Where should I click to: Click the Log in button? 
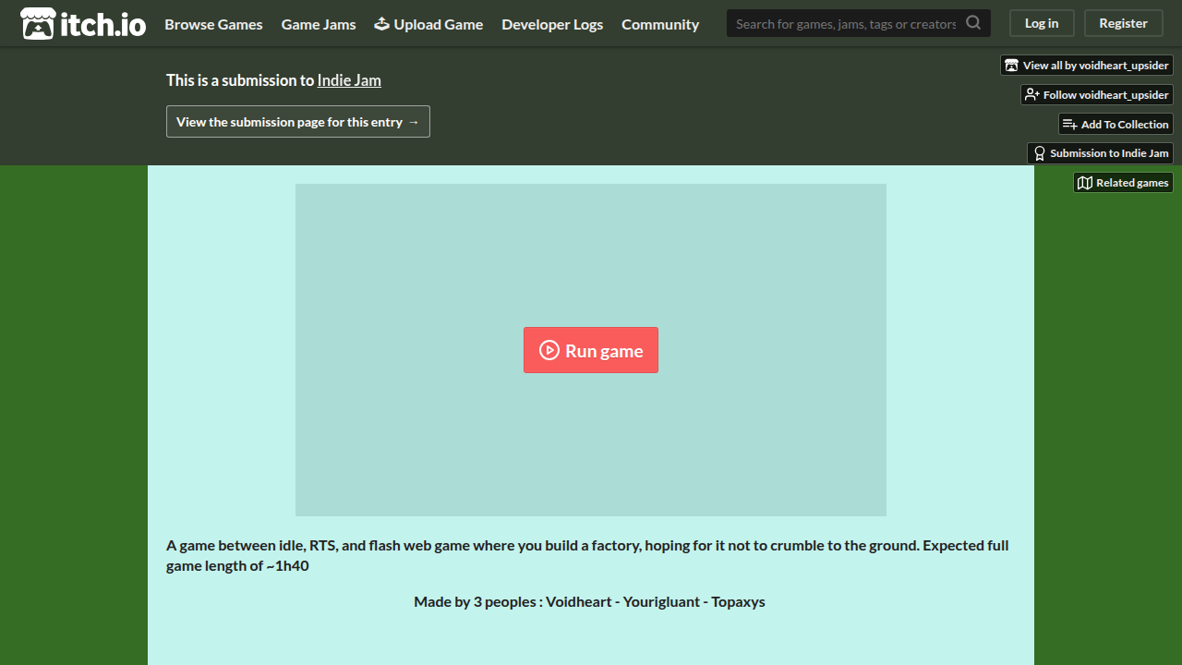click(x=1042, y=23)
